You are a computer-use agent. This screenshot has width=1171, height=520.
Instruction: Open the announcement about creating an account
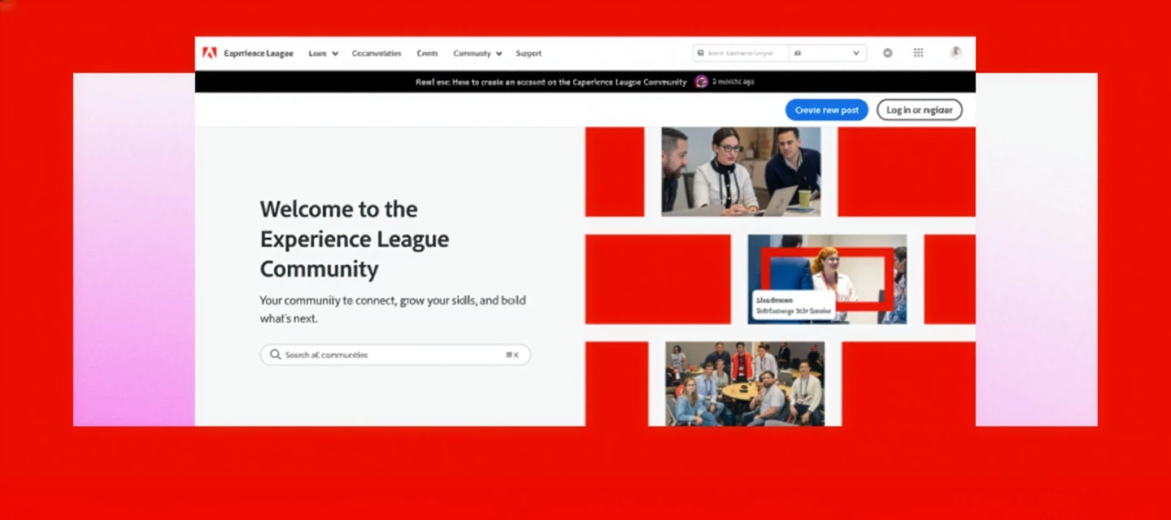tap(551, 82)
